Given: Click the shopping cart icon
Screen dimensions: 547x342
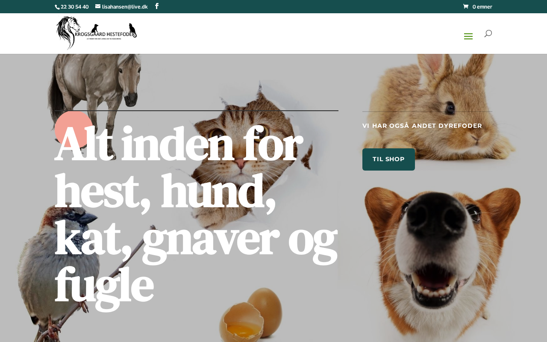Looking at the screenshot, I should (x=466, y=6).
